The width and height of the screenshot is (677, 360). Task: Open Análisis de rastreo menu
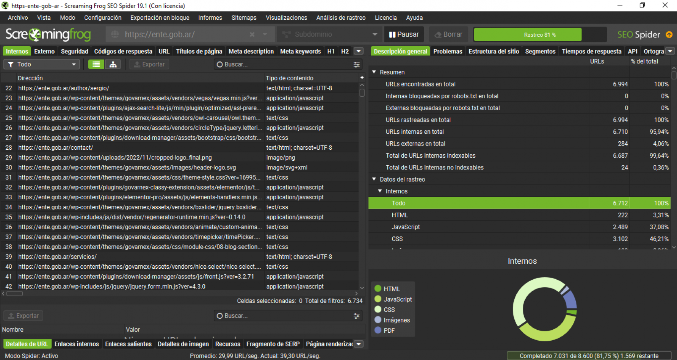coord(341,18)
